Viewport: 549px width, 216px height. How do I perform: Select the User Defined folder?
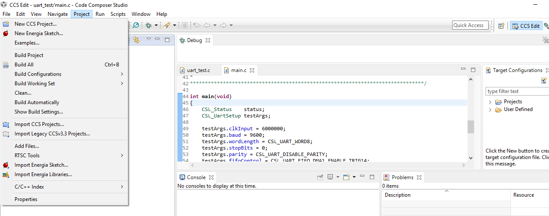(514, 109)
